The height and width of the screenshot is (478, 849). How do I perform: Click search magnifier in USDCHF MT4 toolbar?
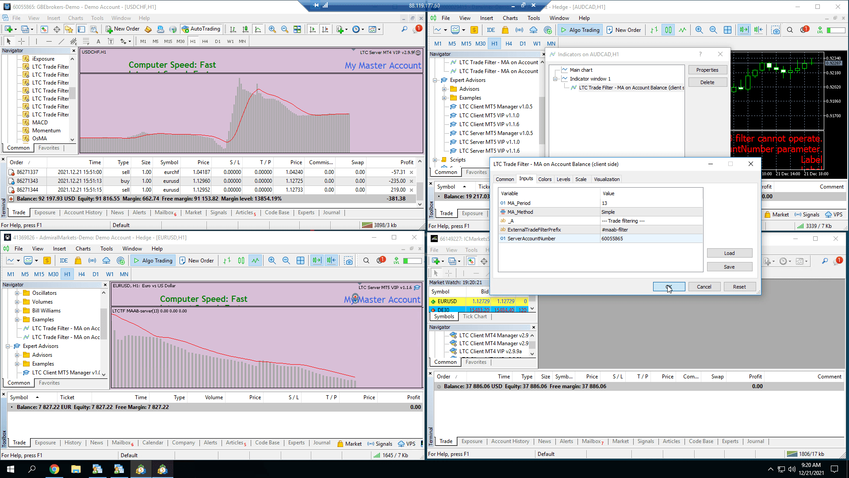pos(404,29)
